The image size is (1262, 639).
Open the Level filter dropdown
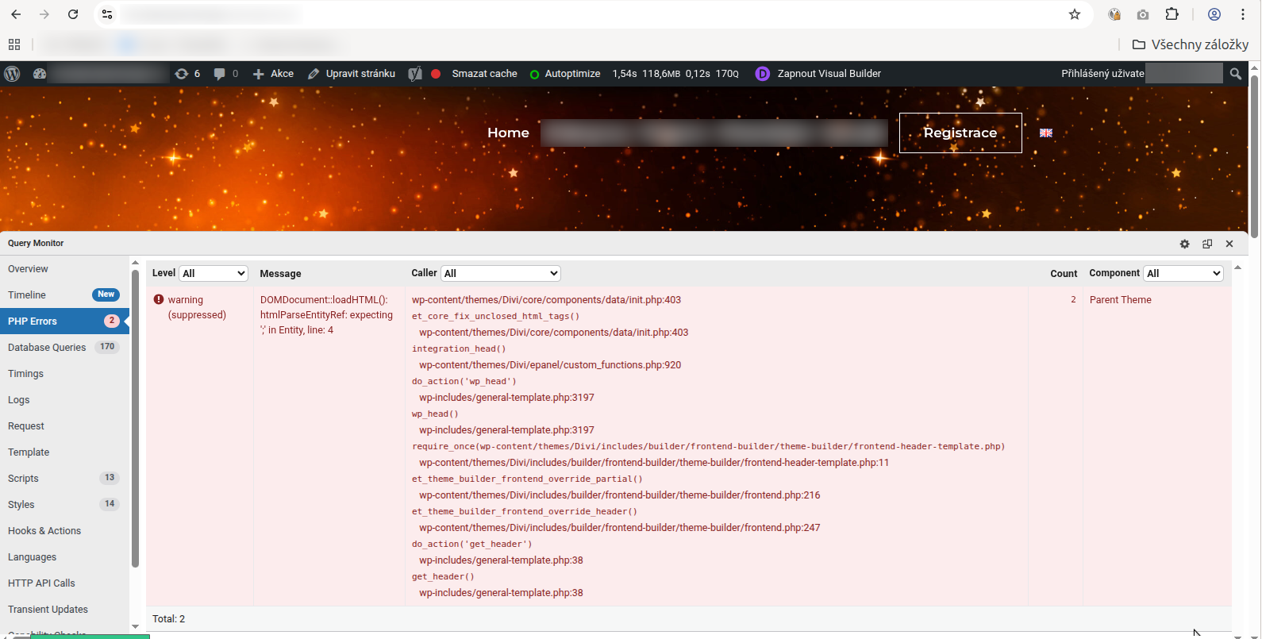[214, 273]
